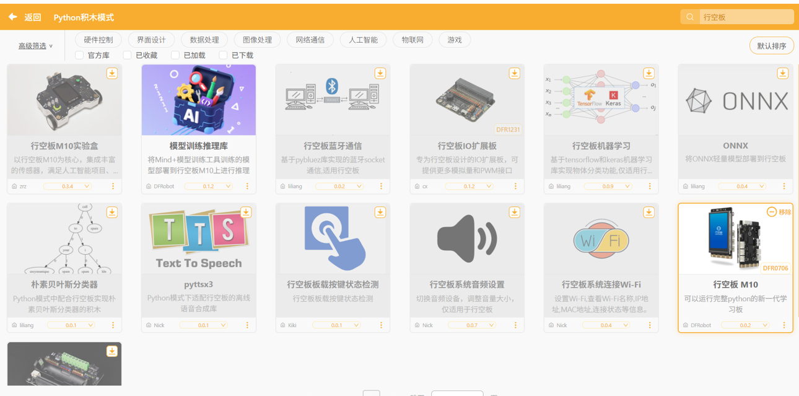Screen dimensions: 799x396
Task: Select the 人工智能 category tab
Action: pyautogui.click(x=363, y=40)
